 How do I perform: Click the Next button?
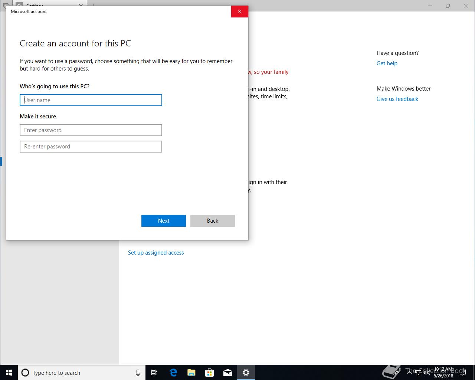pos(164,221)
